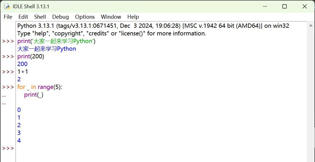The height and width of the screenshot is (162, 315).
Task: Click the vertical scrollbar on right edge
Action: click(310, 91)
